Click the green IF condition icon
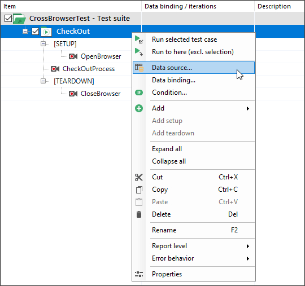This screenshot has width=305, height=286. click(x=139, y=93)
